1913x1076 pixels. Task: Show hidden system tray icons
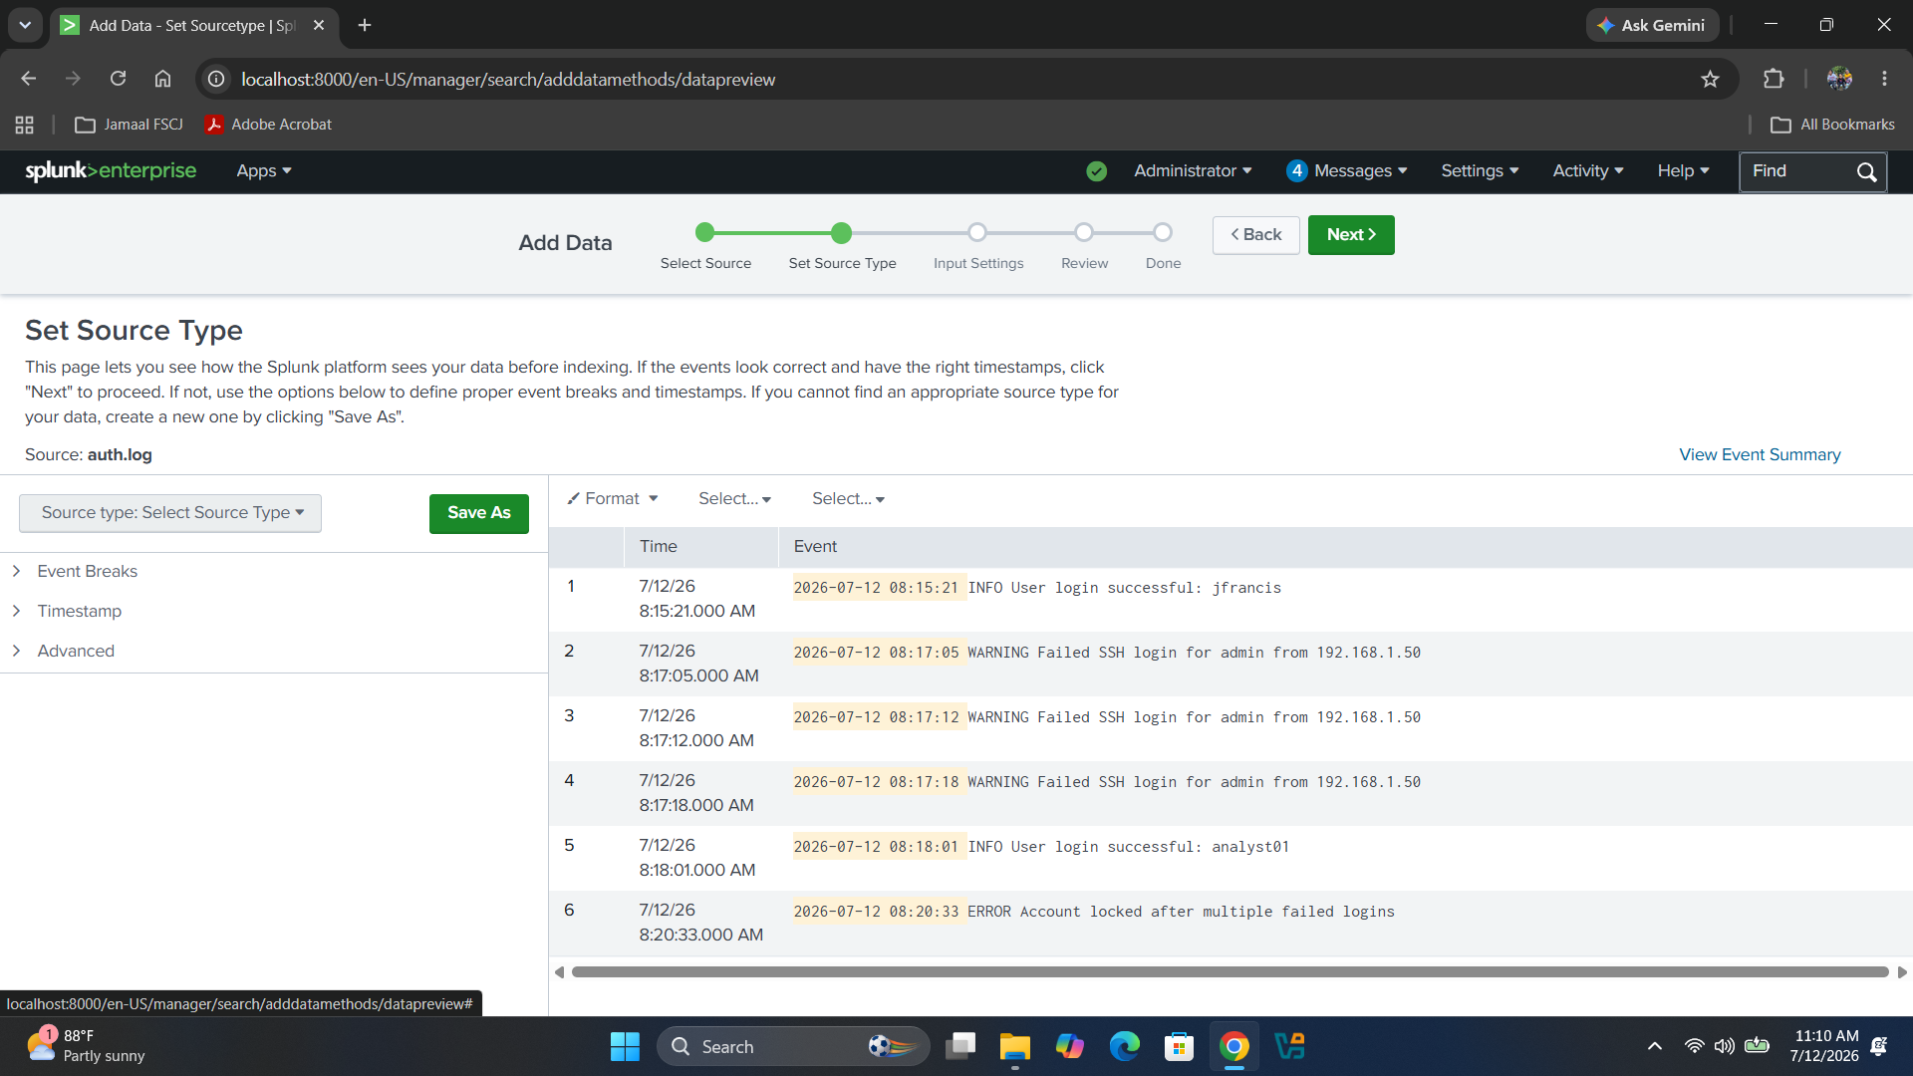pos(1655,1046)
